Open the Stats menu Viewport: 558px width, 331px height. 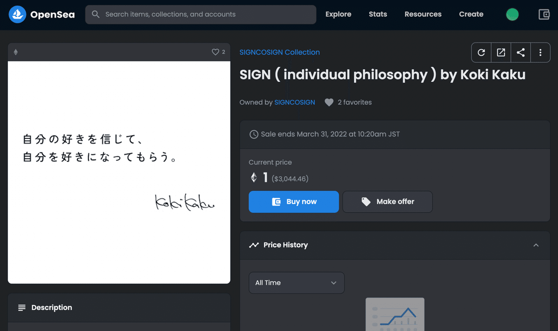click(x=378, y=14)
